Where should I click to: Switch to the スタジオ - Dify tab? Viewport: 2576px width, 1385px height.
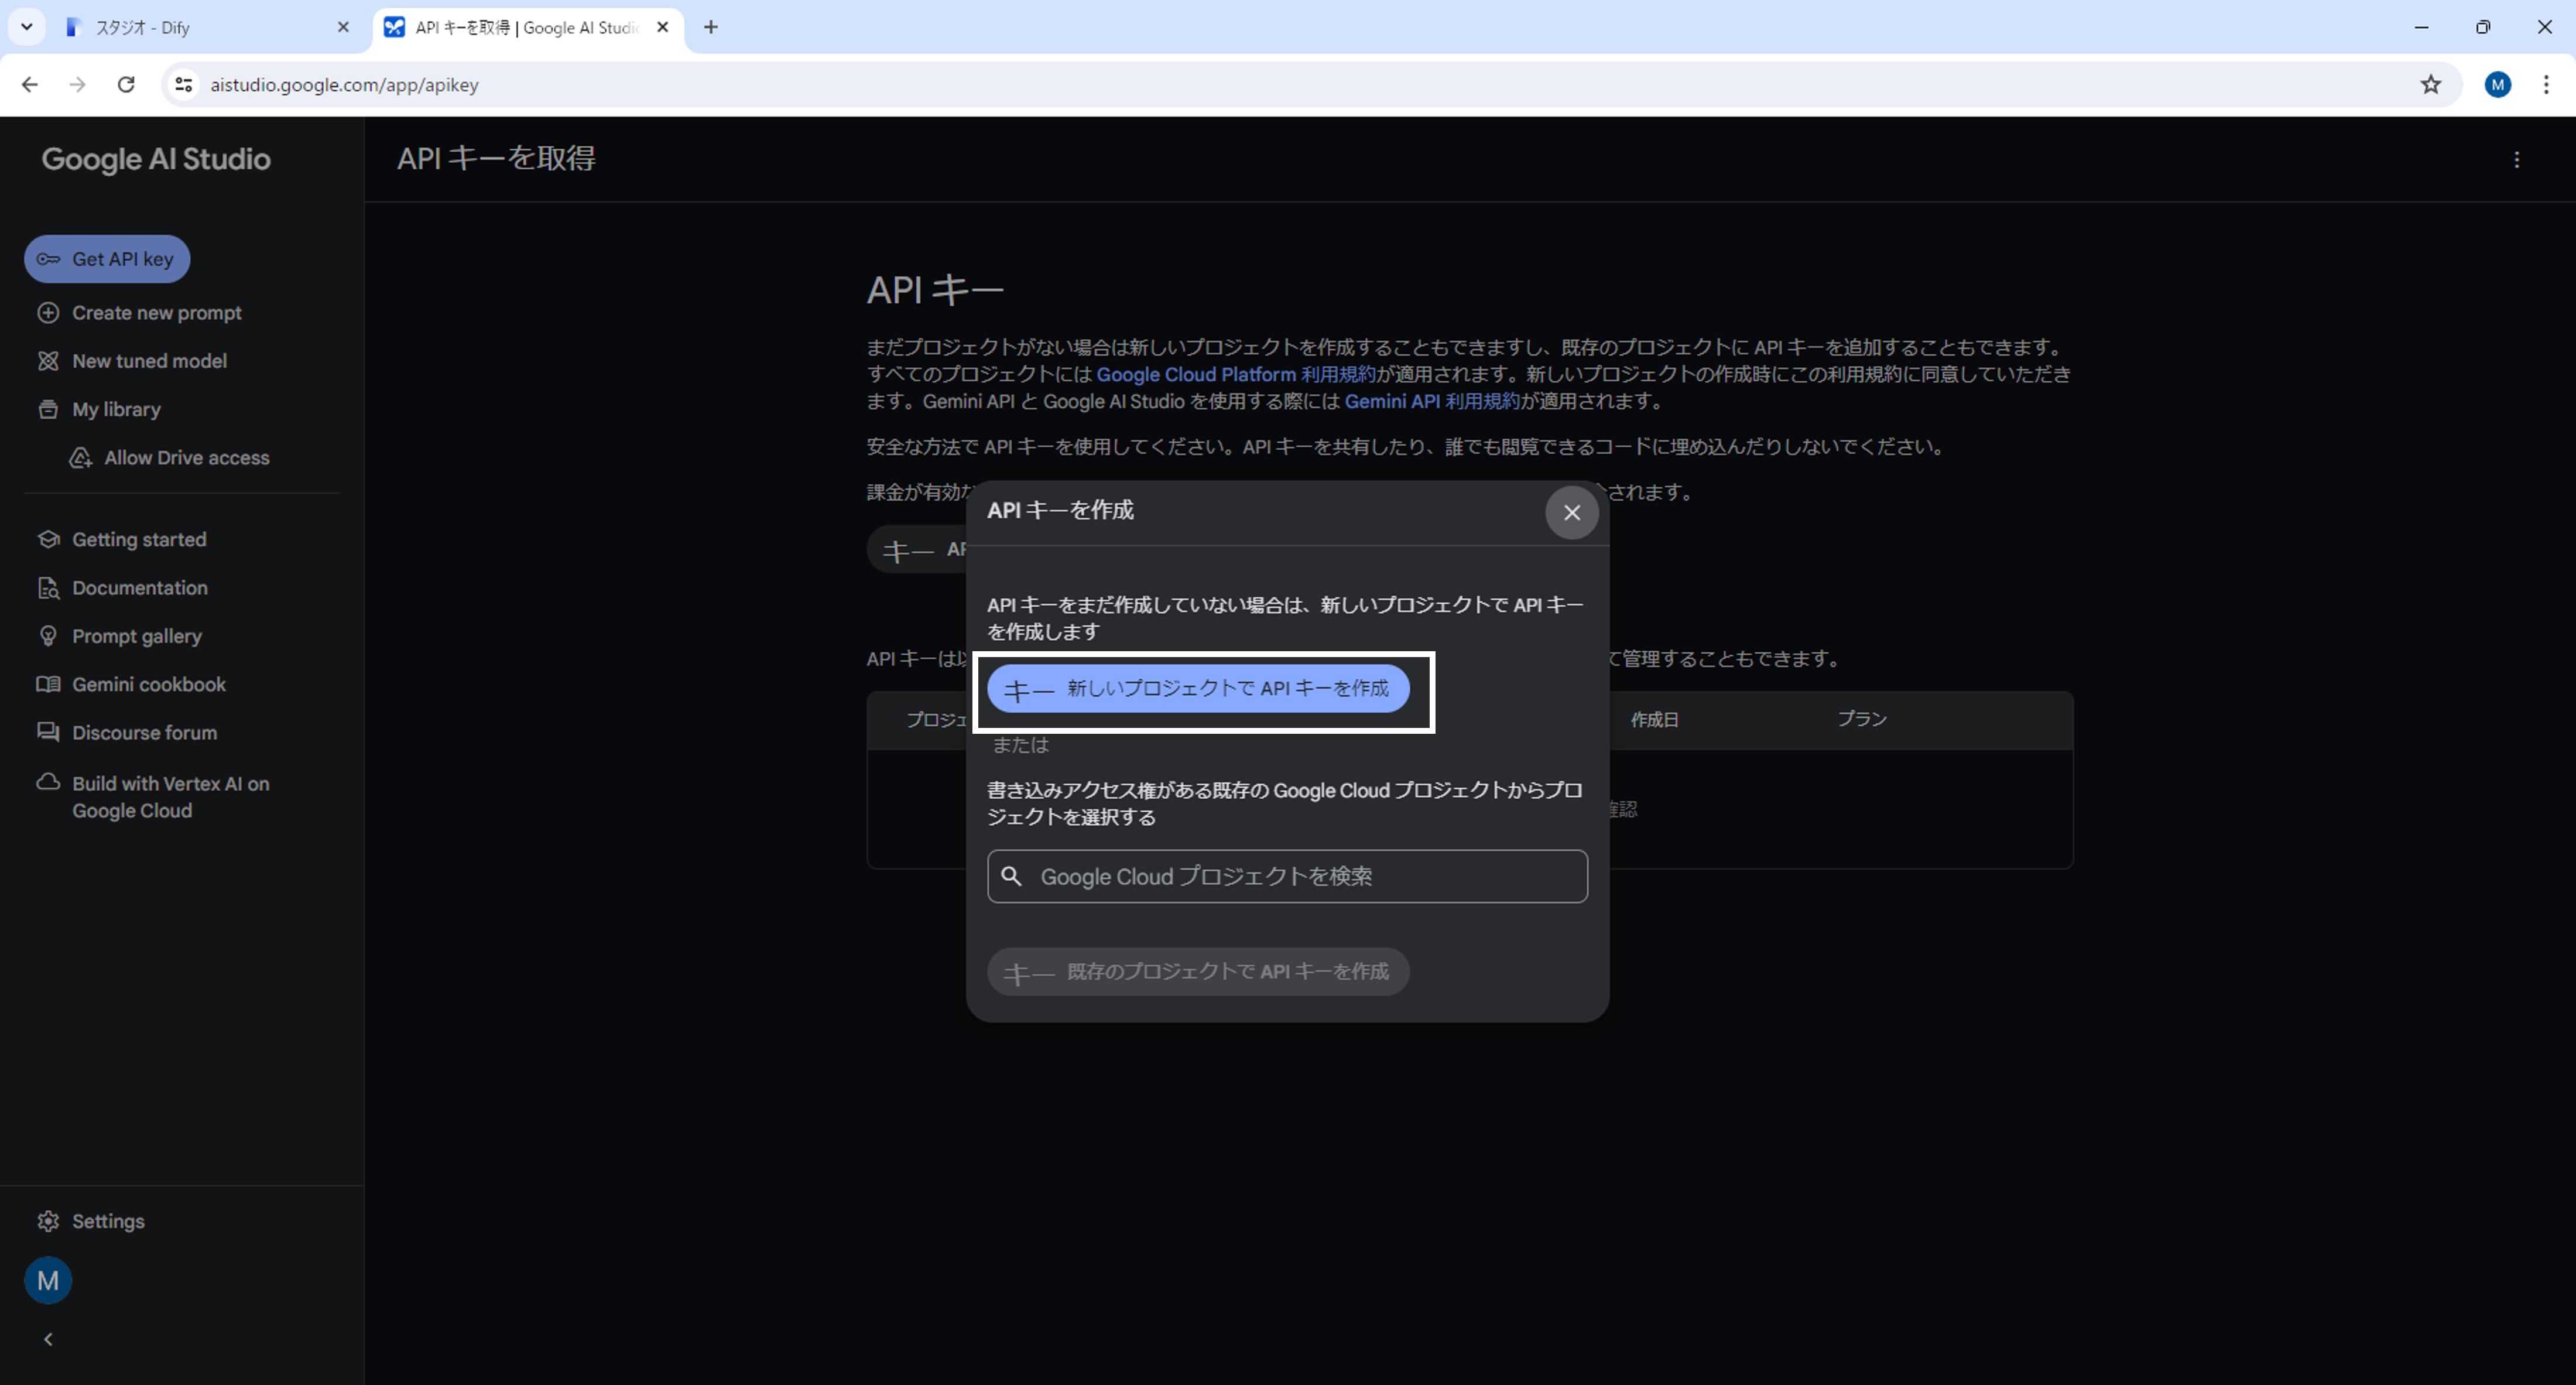(x=200, y=28)
